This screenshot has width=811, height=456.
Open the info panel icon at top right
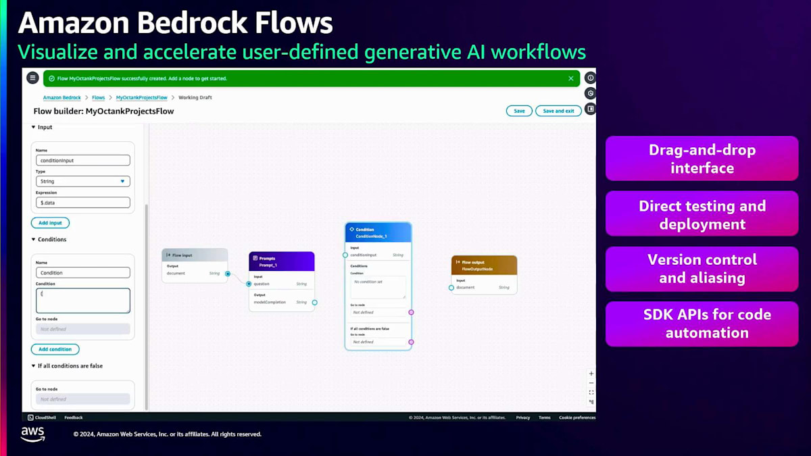[591, 78]
